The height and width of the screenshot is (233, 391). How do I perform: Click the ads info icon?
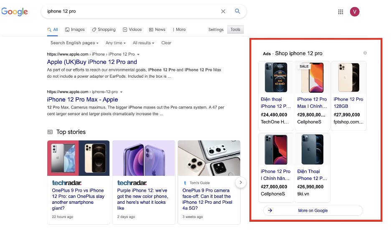[x=365, y=53]
